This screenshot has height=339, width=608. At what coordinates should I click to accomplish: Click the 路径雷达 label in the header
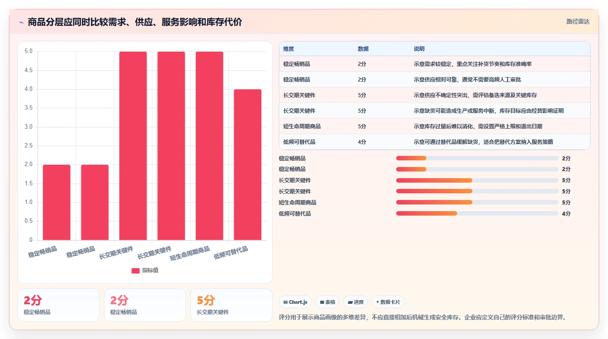tap(578, 21)
